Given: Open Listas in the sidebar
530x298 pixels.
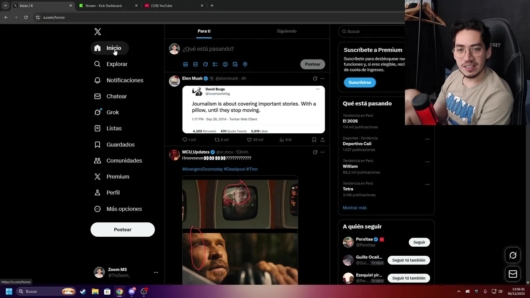Looking at the screenshot, I should 108,128.
